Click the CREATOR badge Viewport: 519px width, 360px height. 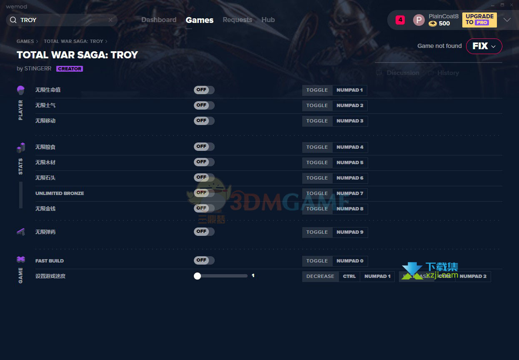click(x=70, y=69)
